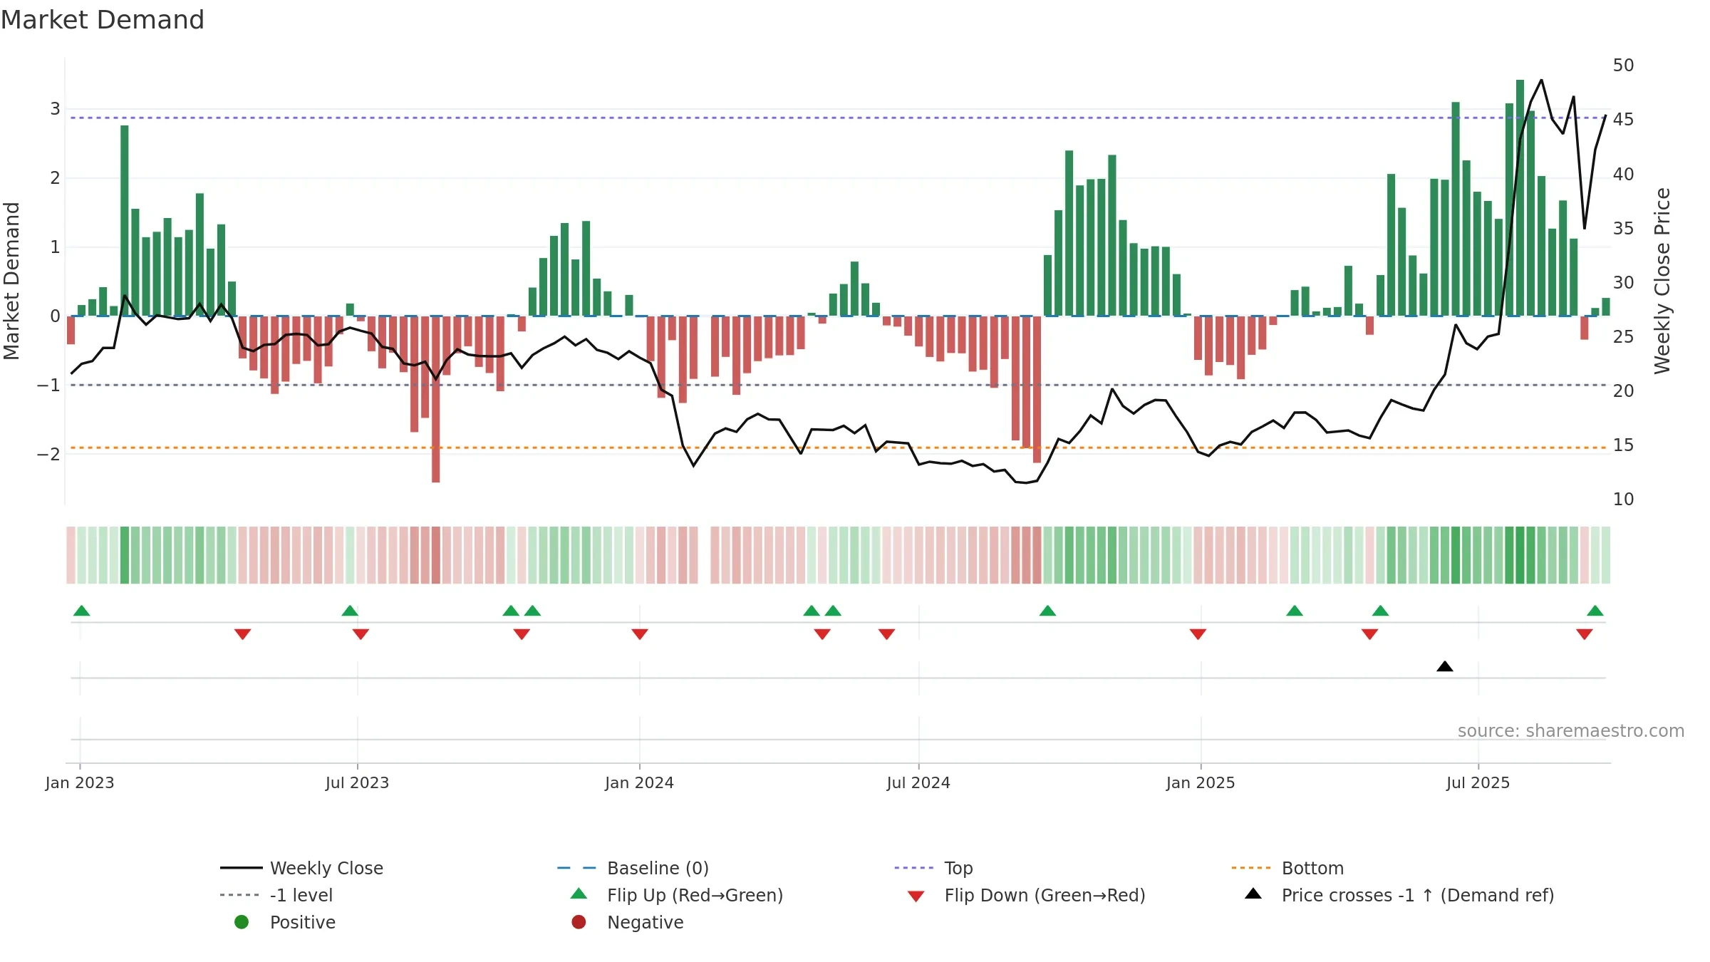Click the 10 tick on the price axis
1710x962 pixels.
pyautogui.click(x=1624, y=500)
